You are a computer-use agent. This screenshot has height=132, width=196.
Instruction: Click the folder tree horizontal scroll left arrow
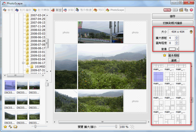point(5,76)
